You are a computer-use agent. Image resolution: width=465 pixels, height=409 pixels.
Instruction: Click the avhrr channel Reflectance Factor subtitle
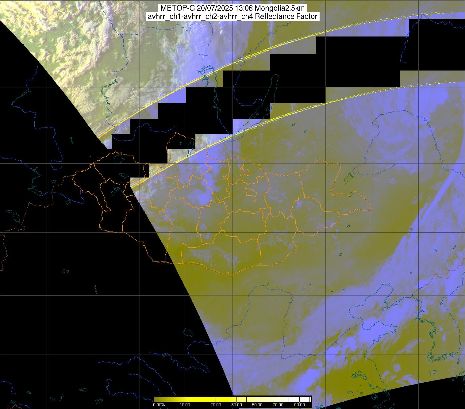tap(233, 17)
